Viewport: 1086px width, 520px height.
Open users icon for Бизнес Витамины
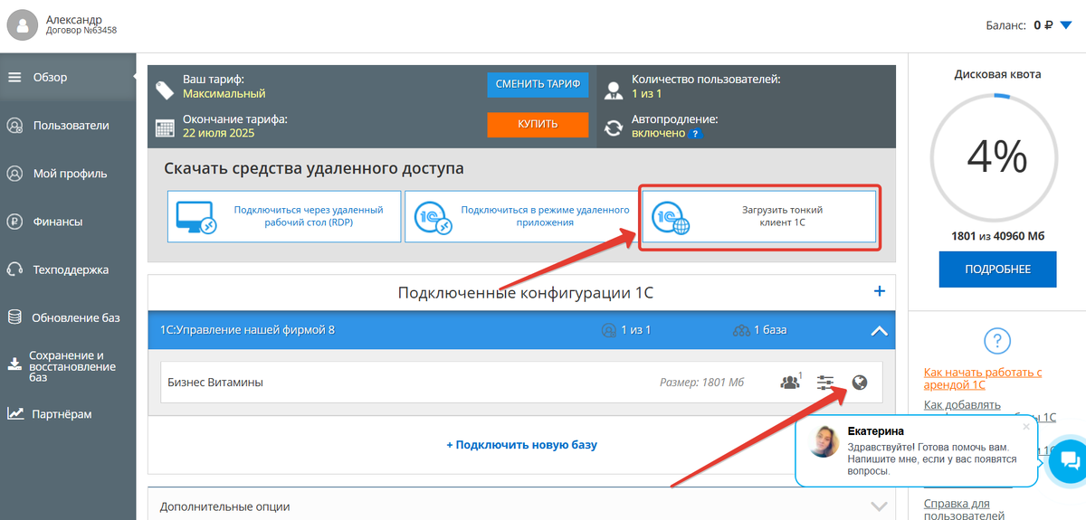tap(791, 382)
